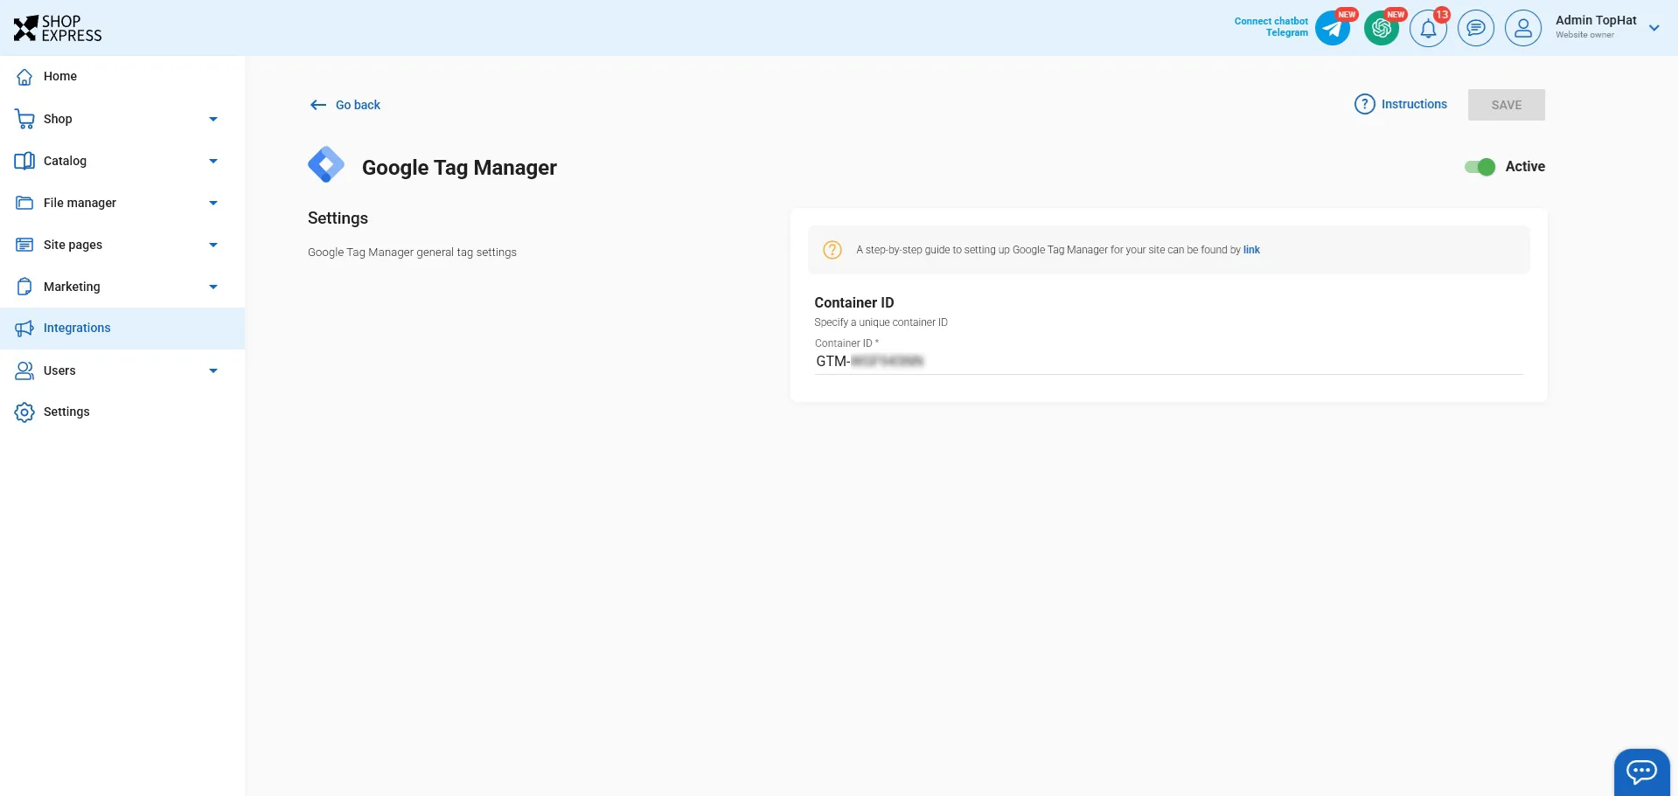Click the Site pages icon
1678x796 pixels.
24,245
